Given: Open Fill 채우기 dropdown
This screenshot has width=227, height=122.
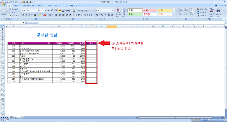Looking at the screenshot, I should pos(201,12).
